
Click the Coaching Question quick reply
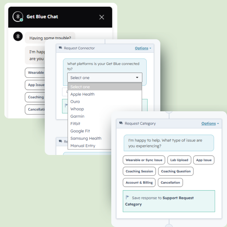click(176, 171)
